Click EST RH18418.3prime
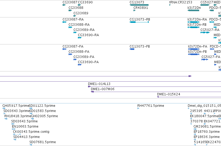The image size is (221, 146). pos(6,119)
